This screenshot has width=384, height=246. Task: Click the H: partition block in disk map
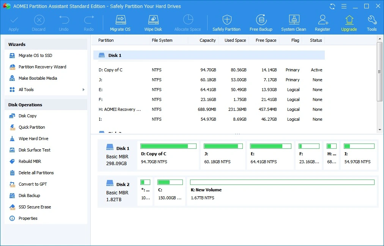click(331, 155)
